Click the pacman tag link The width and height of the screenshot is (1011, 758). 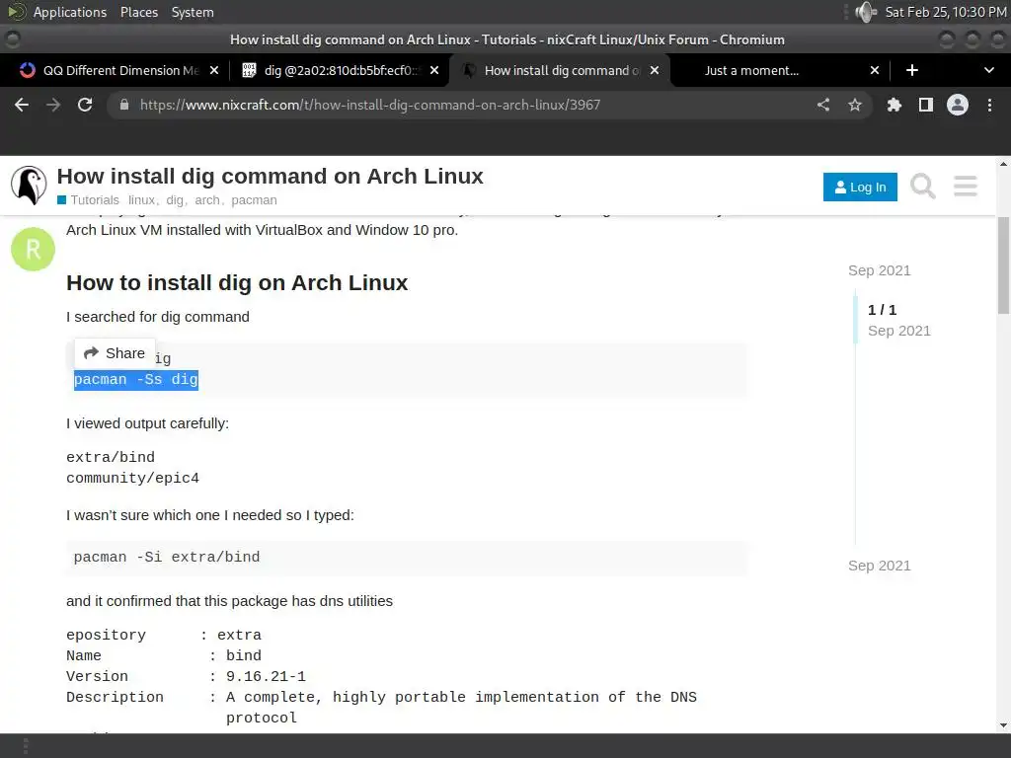(254, 199)
